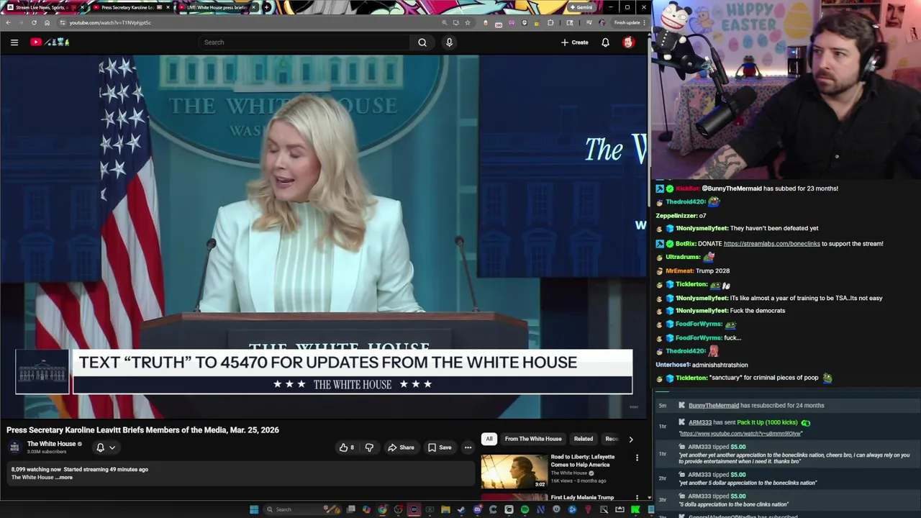Click the Windows taskbar Search box
Viewport: 921px width, 518px height.
coord(301,509)
